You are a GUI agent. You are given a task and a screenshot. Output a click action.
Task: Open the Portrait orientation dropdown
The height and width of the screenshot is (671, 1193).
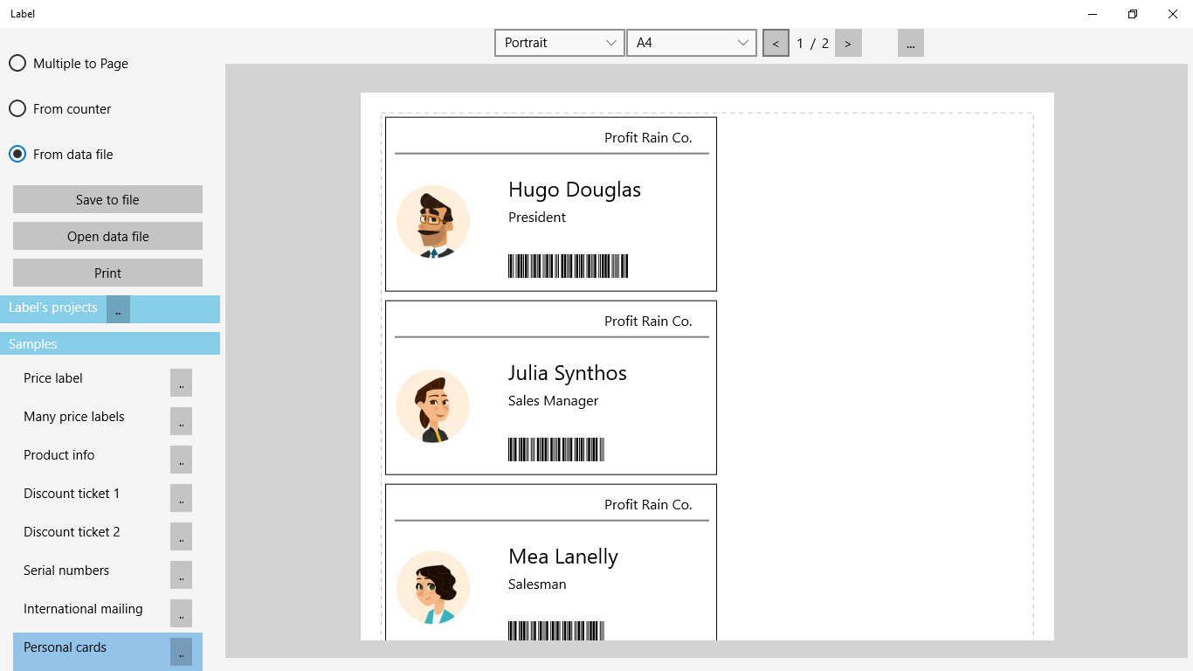tap(559, 42)
